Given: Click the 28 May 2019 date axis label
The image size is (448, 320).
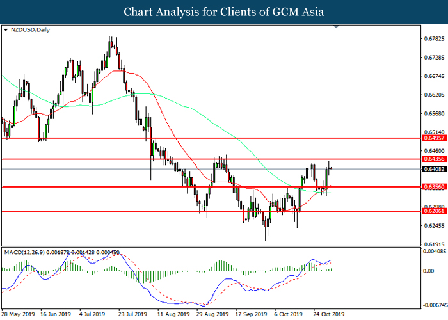Looking at the screenshot, I should (19, 314).
